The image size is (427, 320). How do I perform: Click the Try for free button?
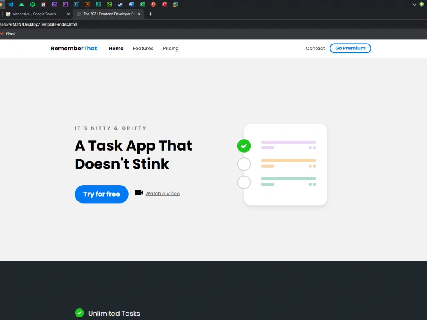[x=101, y=194]
